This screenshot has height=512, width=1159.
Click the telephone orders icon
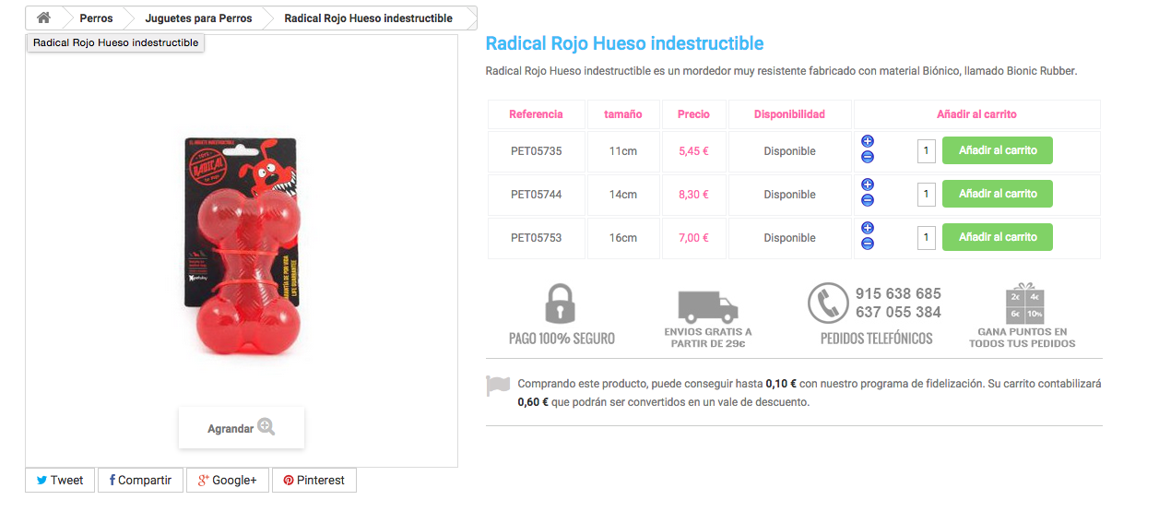click(x=827, y=304)
